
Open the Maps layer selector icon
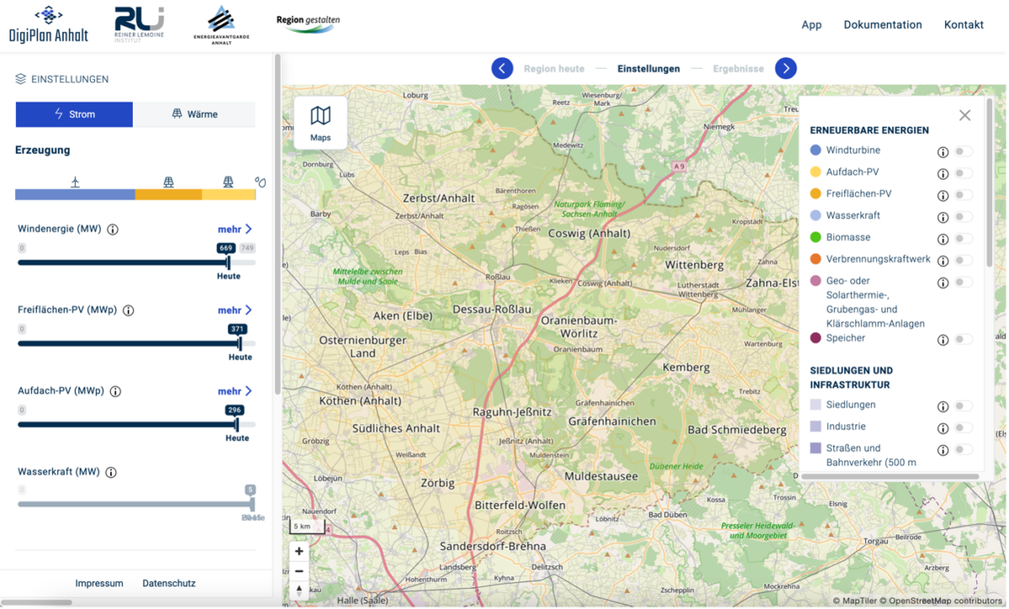pos(321,117)
